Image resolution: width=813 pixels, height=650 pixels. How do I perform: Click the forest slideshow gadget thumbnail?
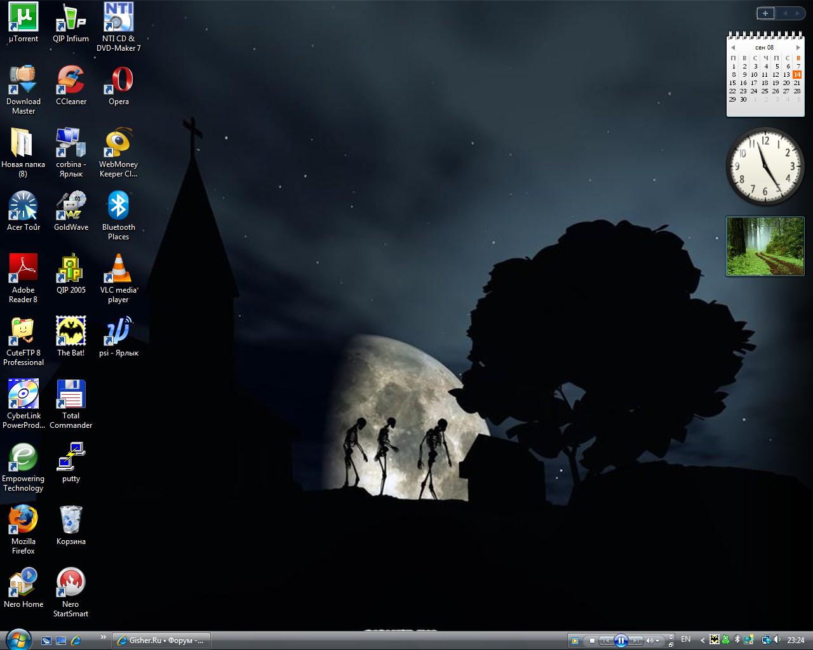[x=765, y=246]
